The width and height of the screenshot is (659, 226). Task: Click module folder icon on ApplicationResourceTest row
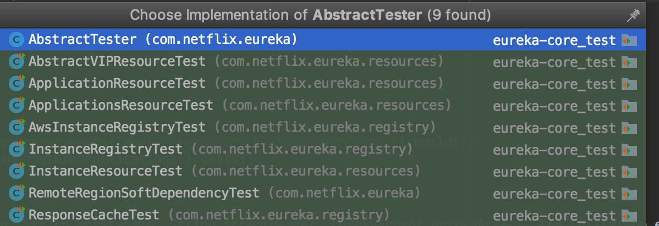[x=629, y=84]
